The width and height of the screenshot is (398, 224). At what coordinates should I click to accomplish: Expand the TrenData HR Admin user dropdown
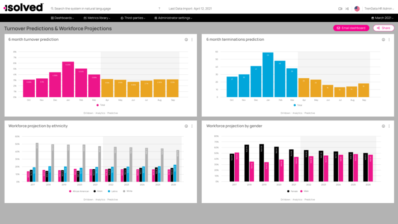379,9
